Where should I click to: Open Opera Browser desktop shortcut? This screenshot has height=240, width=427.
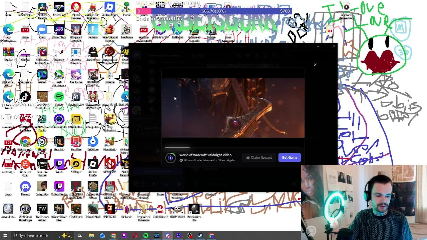pyautogui.click(x=76, y=10)
